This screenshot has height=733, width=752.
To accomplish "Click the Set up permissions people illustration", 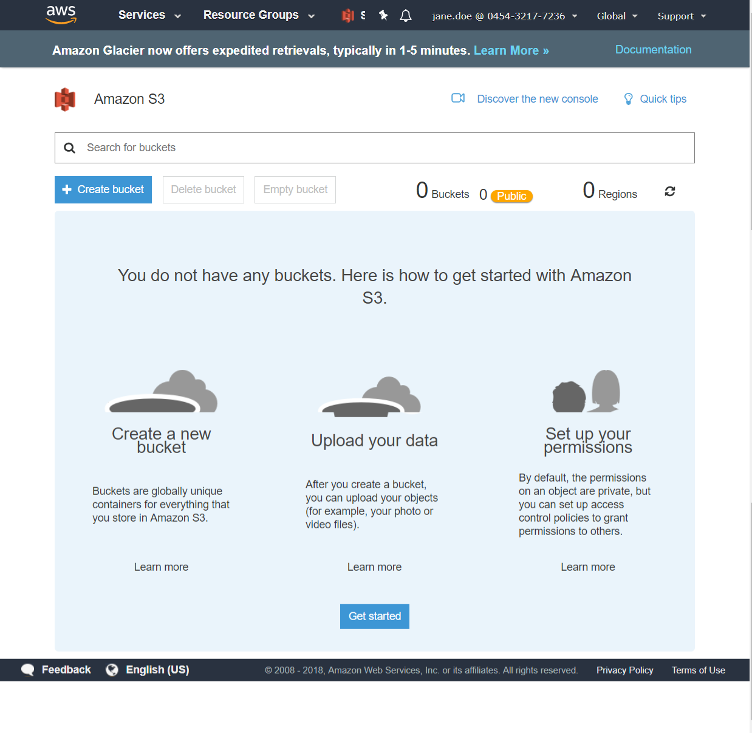I will (x=587, y=391).
